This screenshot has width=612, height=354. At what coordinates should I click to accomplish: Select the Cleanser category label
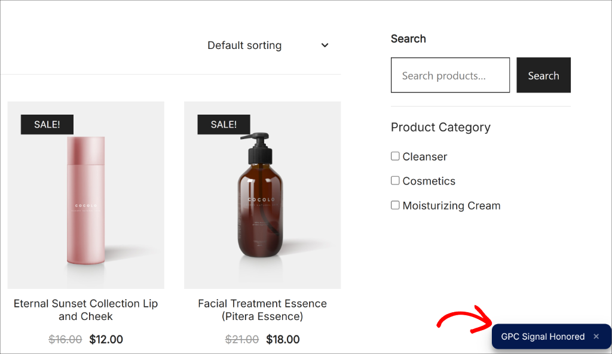pyautogui.click(x=425, y=157)
